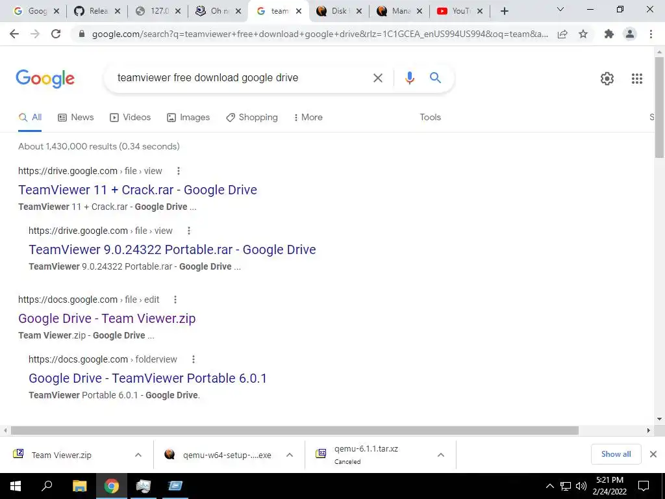The image size is (665, 499).
Task: Switch to Images results
Action: click(x=188, y=118)
